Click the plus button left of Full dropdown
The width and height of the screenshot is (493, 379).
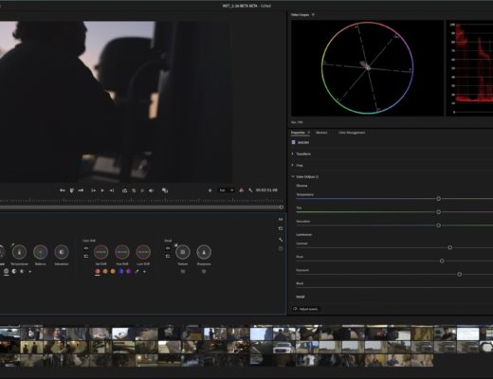pos(210,190)
